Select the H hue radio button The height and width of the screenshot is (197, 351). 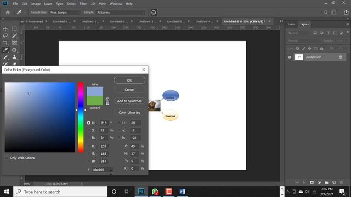point(89,123)
